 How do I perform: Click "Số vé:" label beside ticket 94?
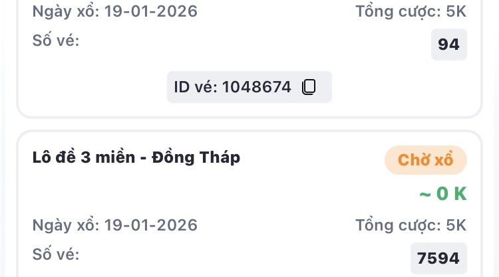(56, 41)
